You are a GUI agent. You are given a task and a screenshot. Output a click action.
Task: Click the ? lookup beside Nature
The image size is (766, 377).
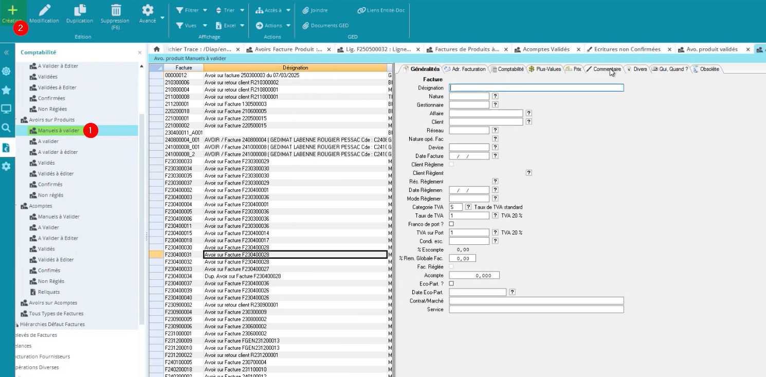[495, 96]
